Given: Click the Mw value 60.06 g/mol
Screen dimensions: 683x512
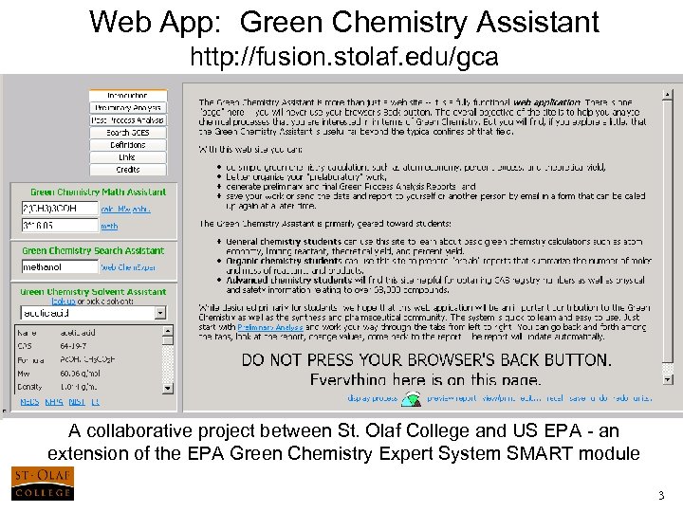Looking at the screenshot, I should pyautogui.click(x=80, y=374).
